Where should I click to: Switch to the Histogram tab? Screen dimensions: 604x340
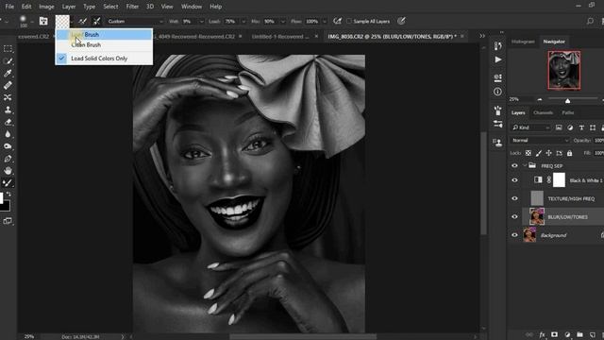click(x=523, y=42)
